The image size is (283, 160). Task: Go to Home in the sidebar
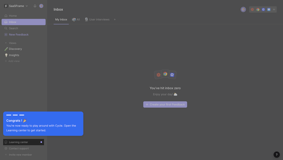click(23, 16)
